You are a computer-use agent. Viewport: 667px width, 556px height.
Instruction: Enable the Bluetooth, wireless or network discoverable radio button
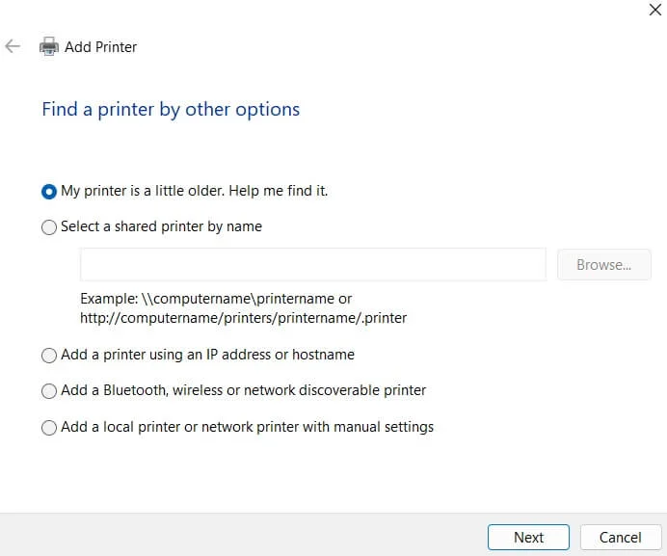pos(49,391)
